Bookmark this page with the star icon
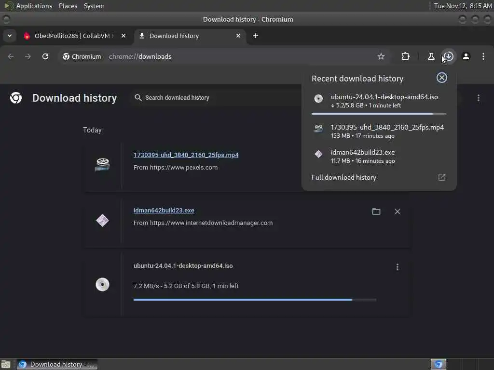 (x=381, y=57)
